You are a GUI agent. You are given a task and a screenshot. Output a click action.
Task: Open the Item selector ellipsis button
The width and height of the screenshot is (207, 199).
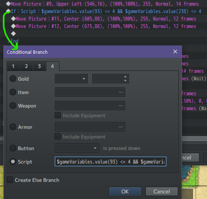pos(121,92)
